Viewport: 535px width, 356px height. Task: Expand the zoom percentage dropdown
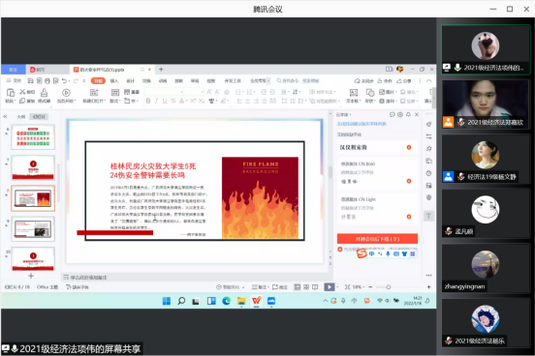tap(359, 287)
